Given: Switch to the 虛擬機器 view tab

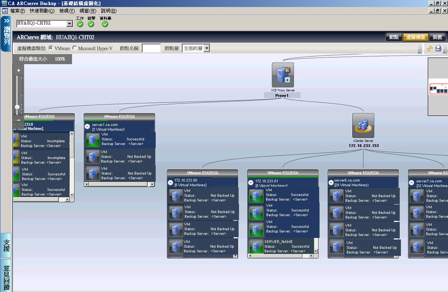Looking at the screenshot, I should 416,37.
